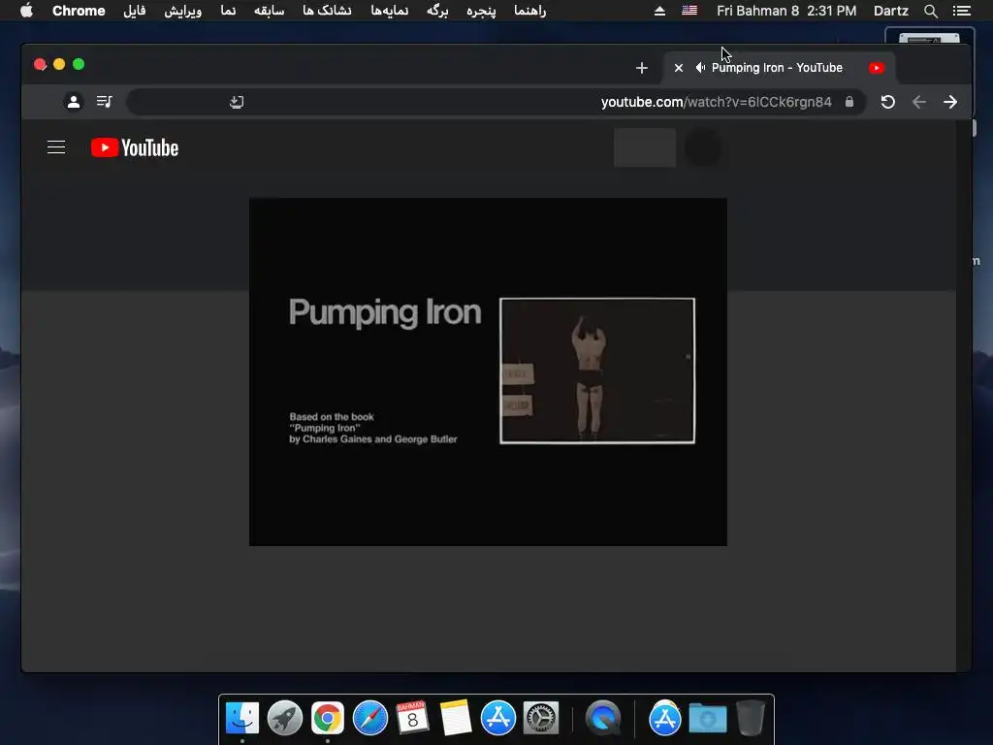Click the gray rectangular placeholder in YouTube header

pos(645,147)
